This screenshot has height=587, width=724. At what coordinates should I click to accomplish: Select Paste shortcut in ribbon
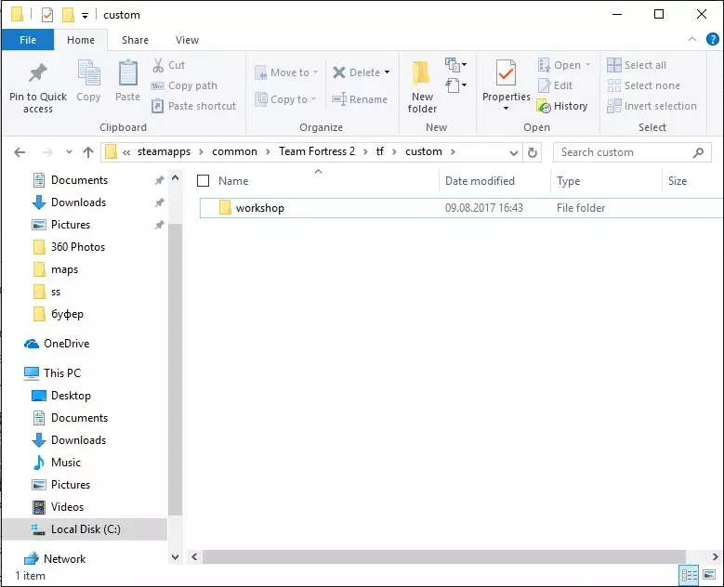coord(194,106)
